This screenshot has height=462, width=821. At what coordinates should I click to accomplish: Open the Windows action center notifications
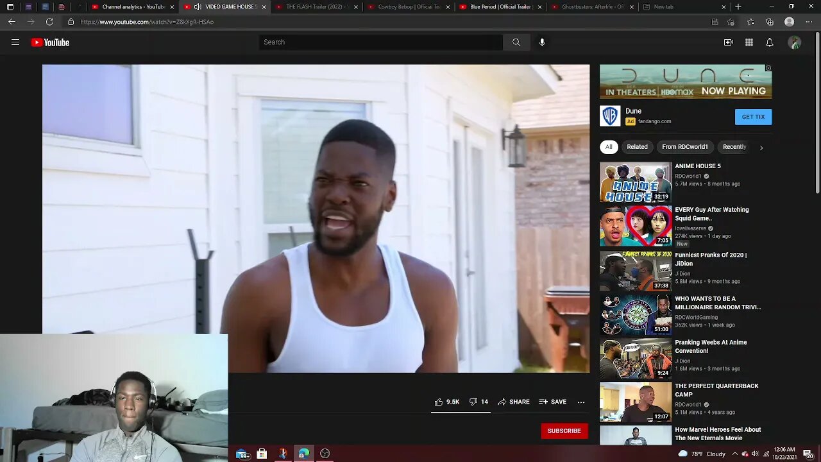[x=808, y=454]
